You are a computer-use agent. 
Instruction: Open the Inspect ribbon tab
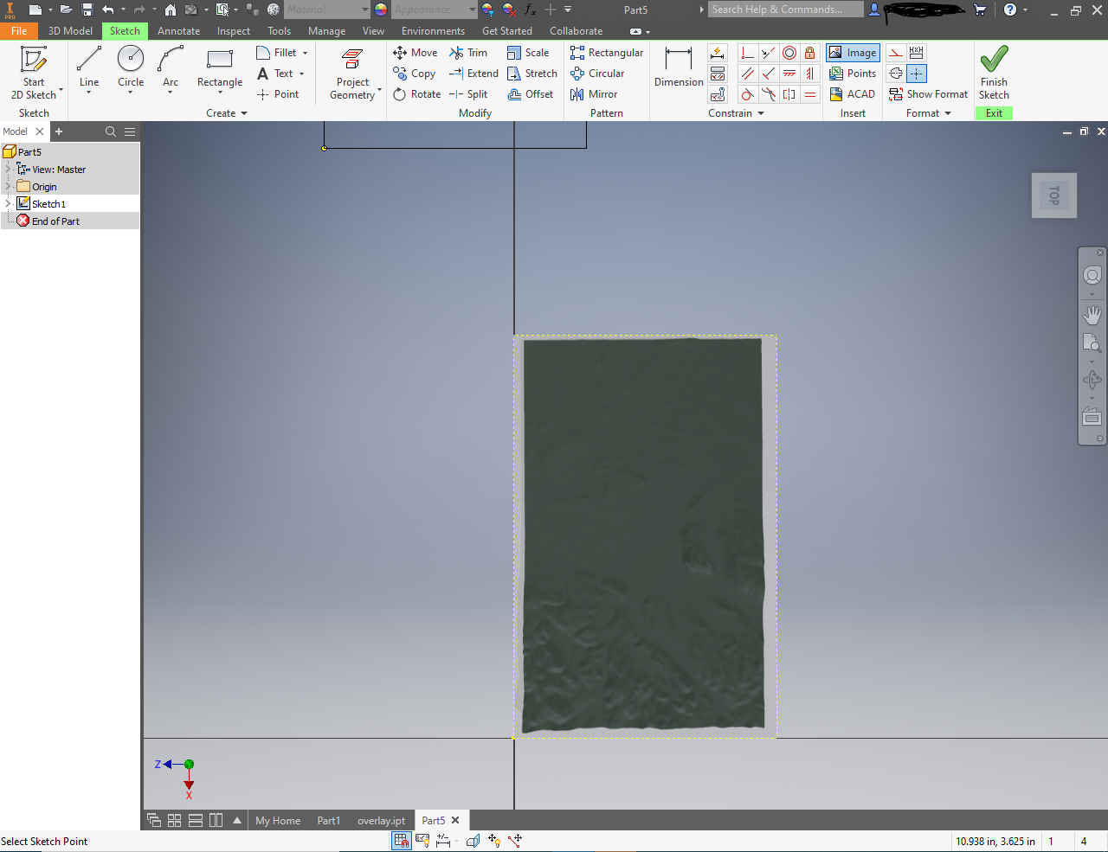[234, 31]
